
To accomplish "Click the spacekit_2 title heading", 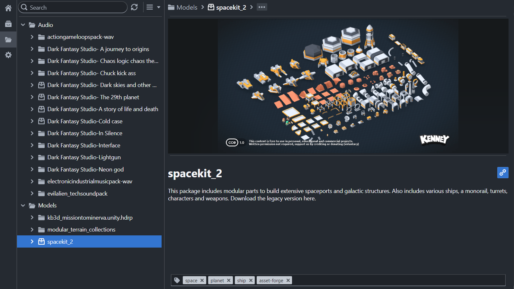I will pyautogui.click(x=195, y=173).
